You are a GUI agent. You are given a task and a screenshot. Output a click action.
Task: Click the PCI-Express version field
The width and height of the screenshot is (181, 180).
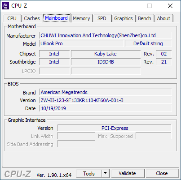pos(115,128)
